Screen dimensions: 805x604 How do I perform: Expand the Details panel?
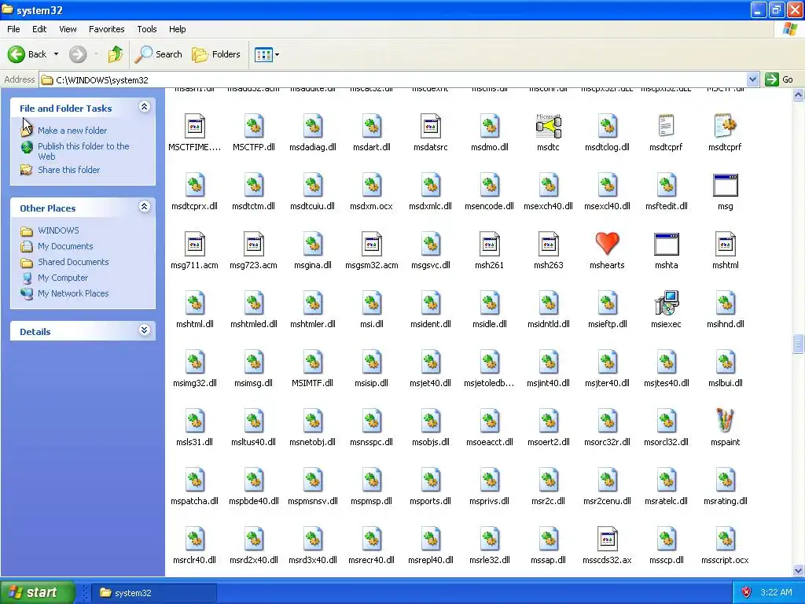pyautogui.click(x=145, y=330)
